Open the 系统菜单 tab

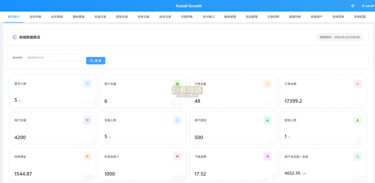tap(338, 17)
